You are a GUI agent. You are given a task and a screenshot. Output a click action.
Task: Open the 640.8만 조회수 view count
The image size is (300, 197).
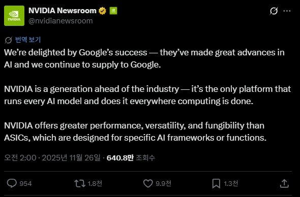pos(131,158)
